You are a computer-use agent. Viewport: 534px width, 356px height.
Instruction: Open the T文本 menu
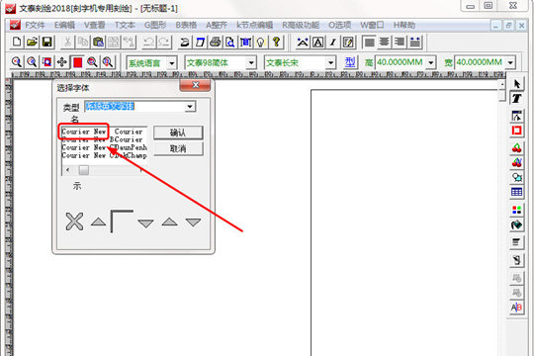coord(125,25)
